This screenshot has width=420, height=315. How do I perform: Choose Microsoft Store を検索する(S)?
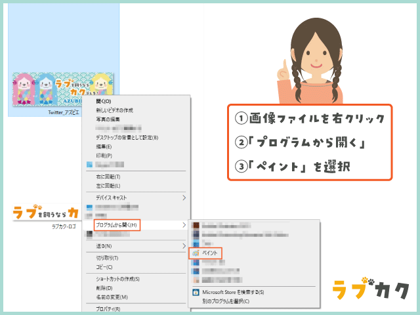[x=233, y=292]
